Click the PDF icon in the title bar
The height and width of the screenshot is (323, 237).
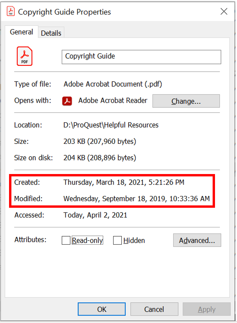point(11,12)
